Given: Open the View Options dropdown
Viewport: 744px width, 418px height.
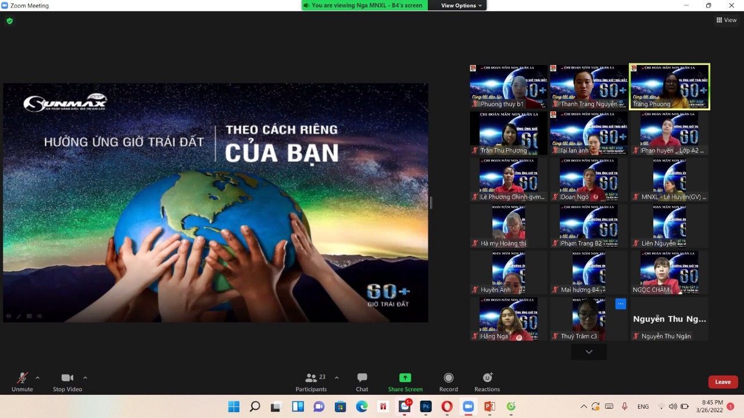Looking at the screenshot, I should coord(462,5).
